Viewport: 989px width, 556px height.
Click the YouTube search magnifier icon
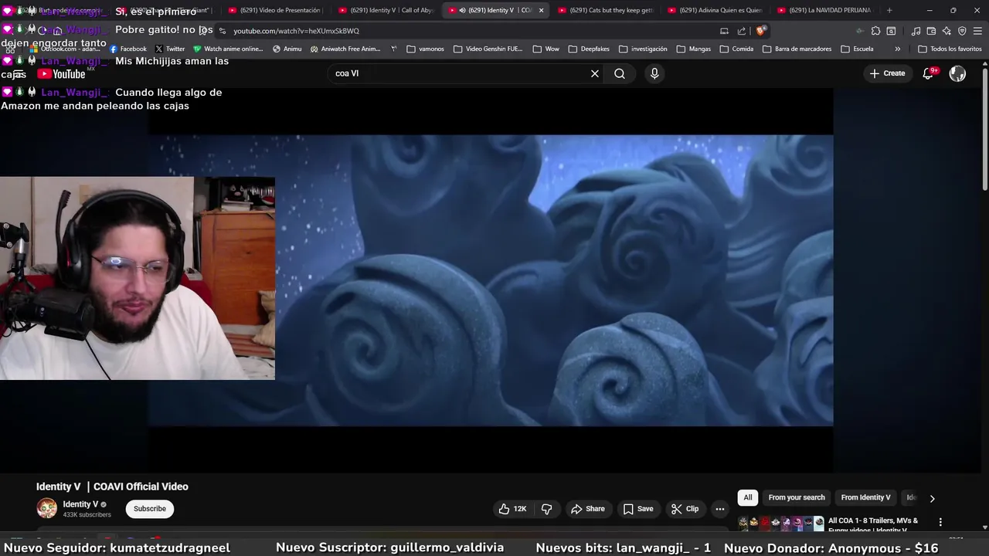click(x=620, y=73)
